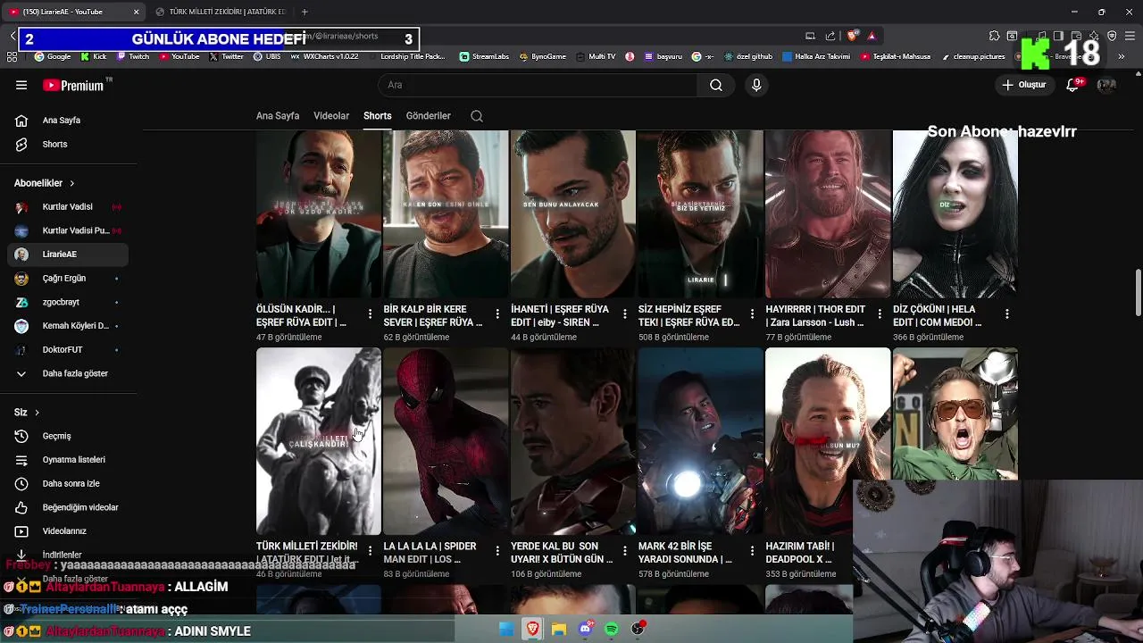The height and width of the screenshot is (643, 1143).
Task: Open File Explorer from the taskbar
Action: click(x=559, y=629)
